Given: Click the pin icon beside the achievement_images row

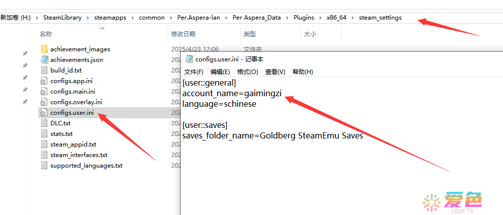Looking at the screenshot, I should pyautogui.click(x=25, y=53).
